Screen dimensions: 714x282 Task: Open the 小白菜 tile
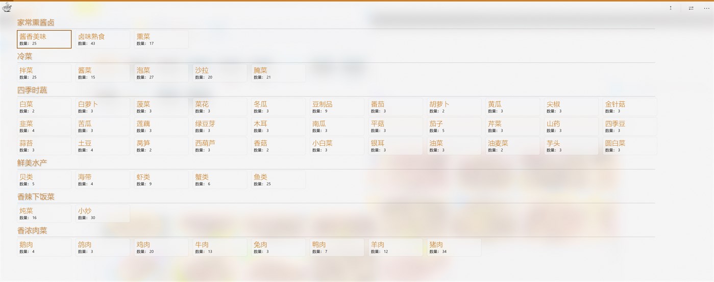click(337, 146)
